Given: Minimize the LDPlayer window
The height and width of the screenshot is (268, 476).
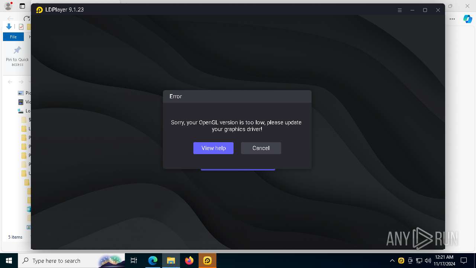Looking at the screenshot, I should click(412, 10).
